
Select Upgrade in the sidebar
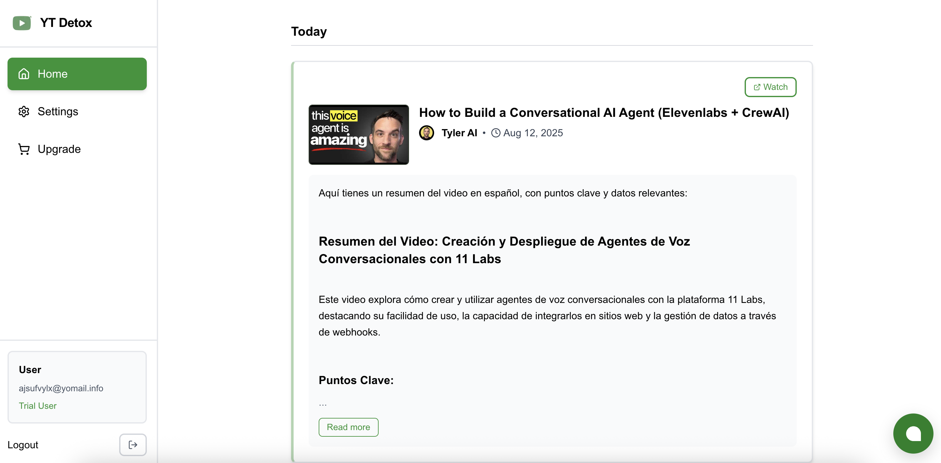[59, 149]
